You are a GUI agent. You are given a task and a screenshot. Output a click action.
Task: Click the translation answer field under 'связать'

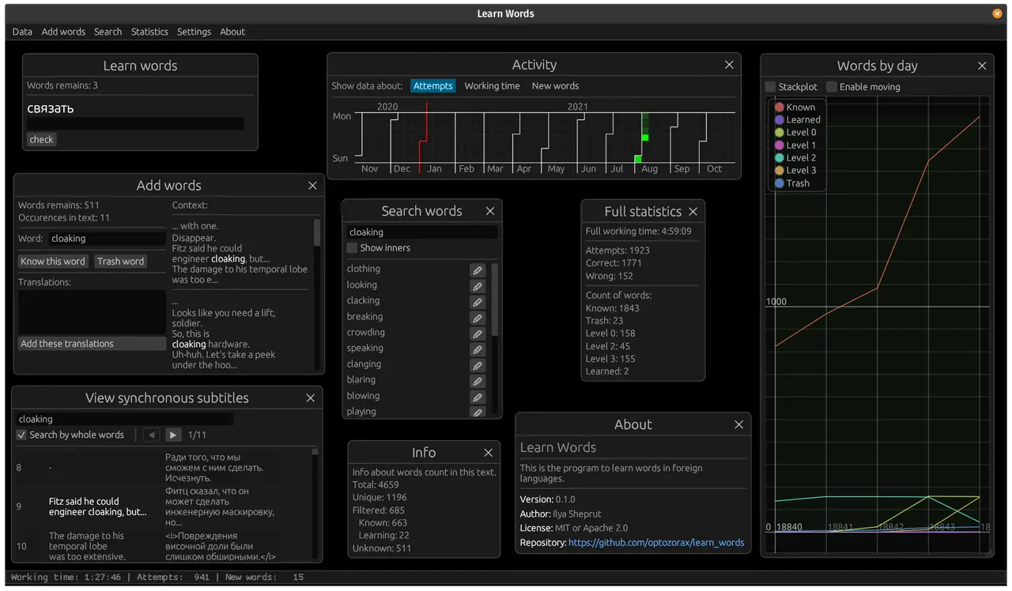point(135,124)
